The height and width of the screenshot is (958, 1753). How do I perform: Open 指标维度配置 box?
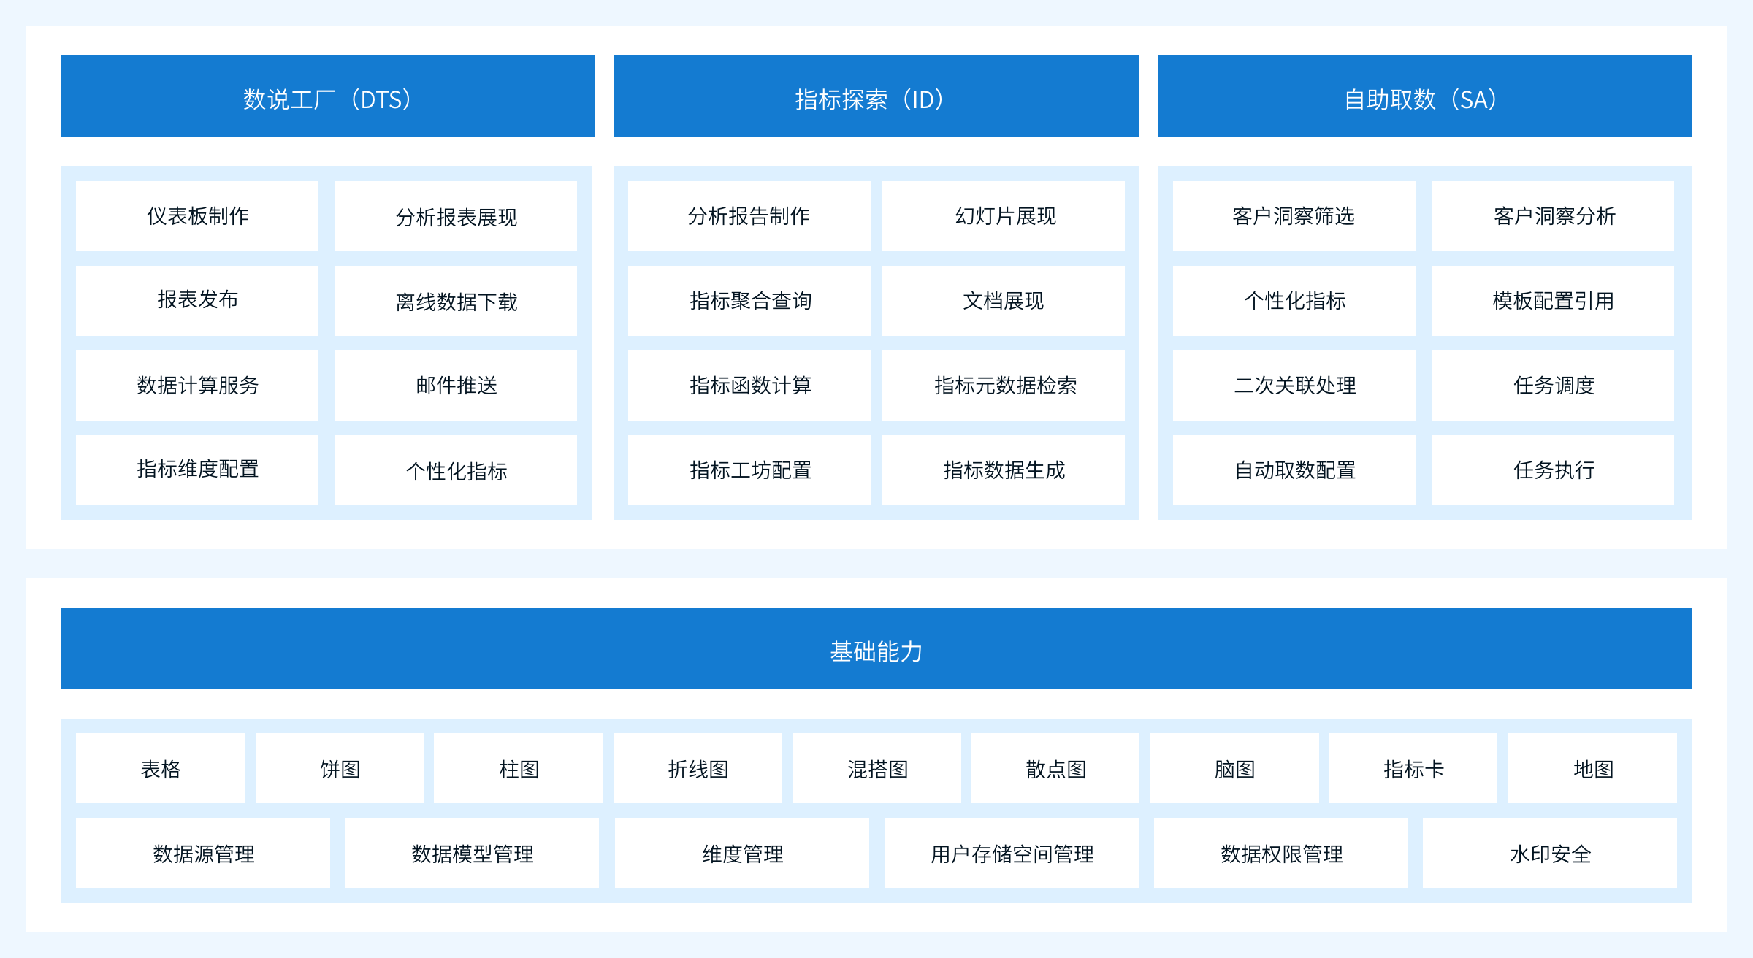pyautogui.click(x=197, y=470)
